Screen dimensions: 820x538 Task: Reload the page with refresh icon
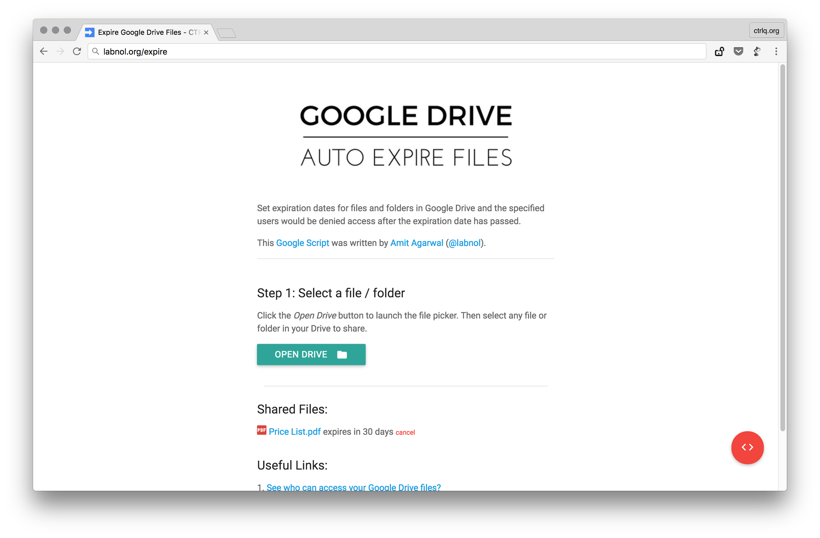tap(77, 52)
